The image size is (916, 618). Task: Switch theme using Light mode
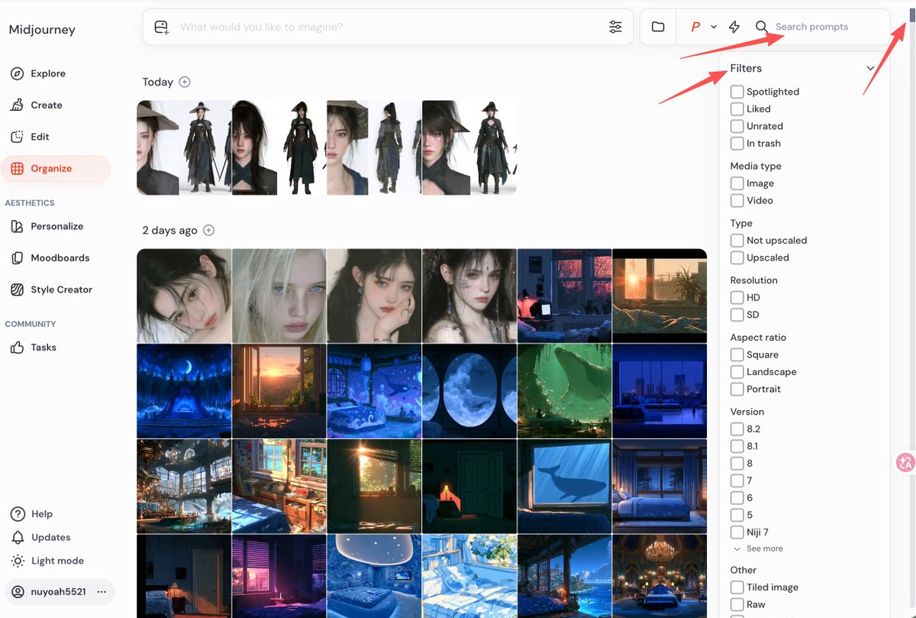[47, 561]
